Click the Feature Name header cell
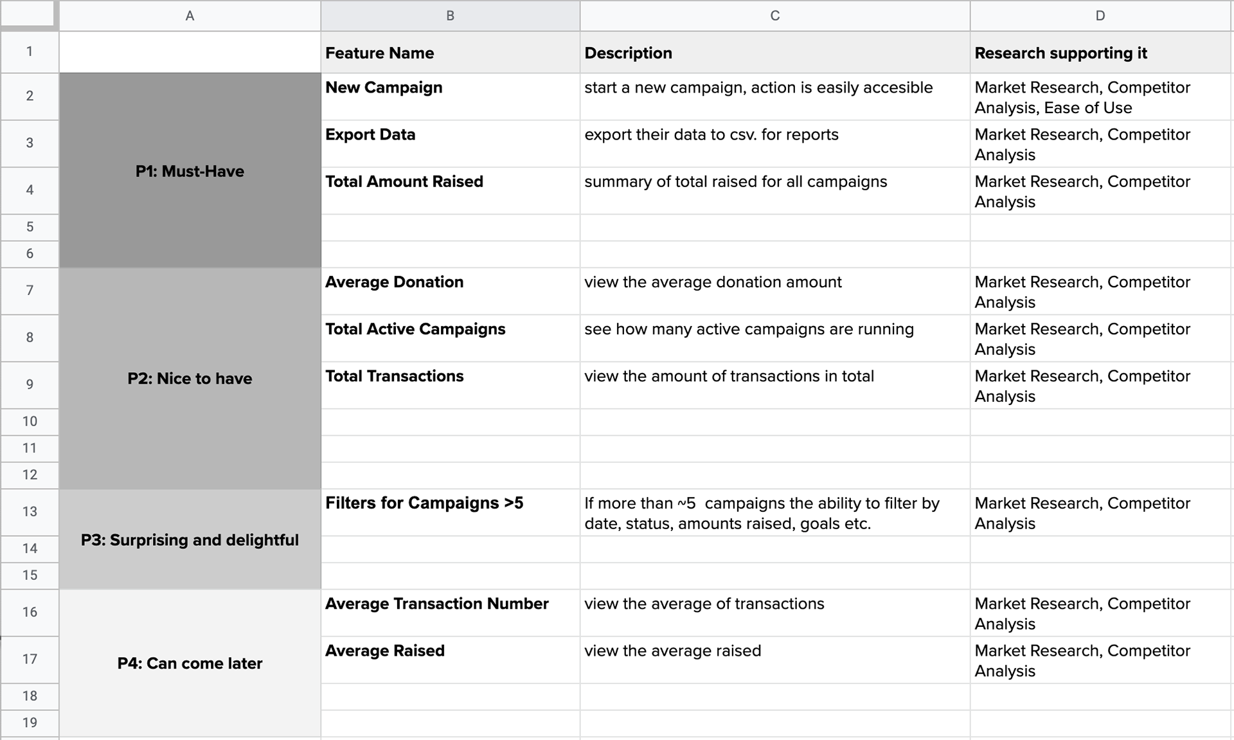The height and width of the screenshot is (740, 1234). tap(450, 52)
